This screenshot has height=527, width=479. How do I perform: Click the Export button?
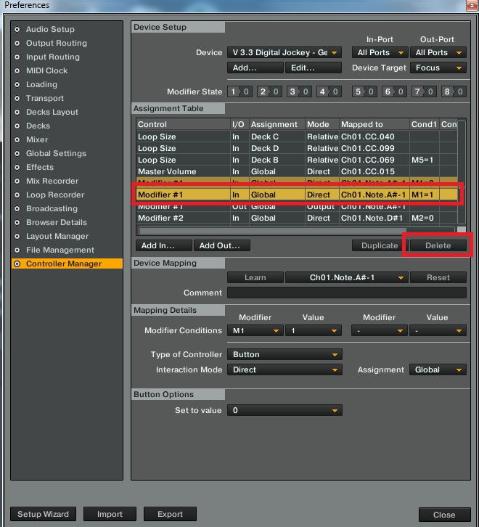(x=170, y=514)
